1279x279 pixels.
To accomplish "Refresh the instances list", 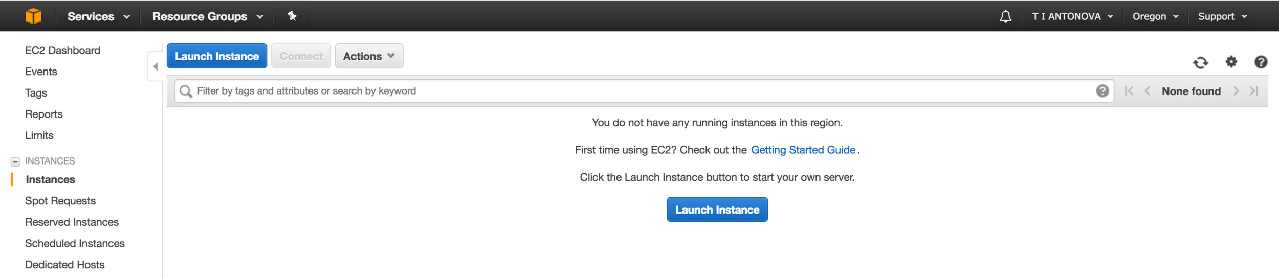I will 1201,62.
